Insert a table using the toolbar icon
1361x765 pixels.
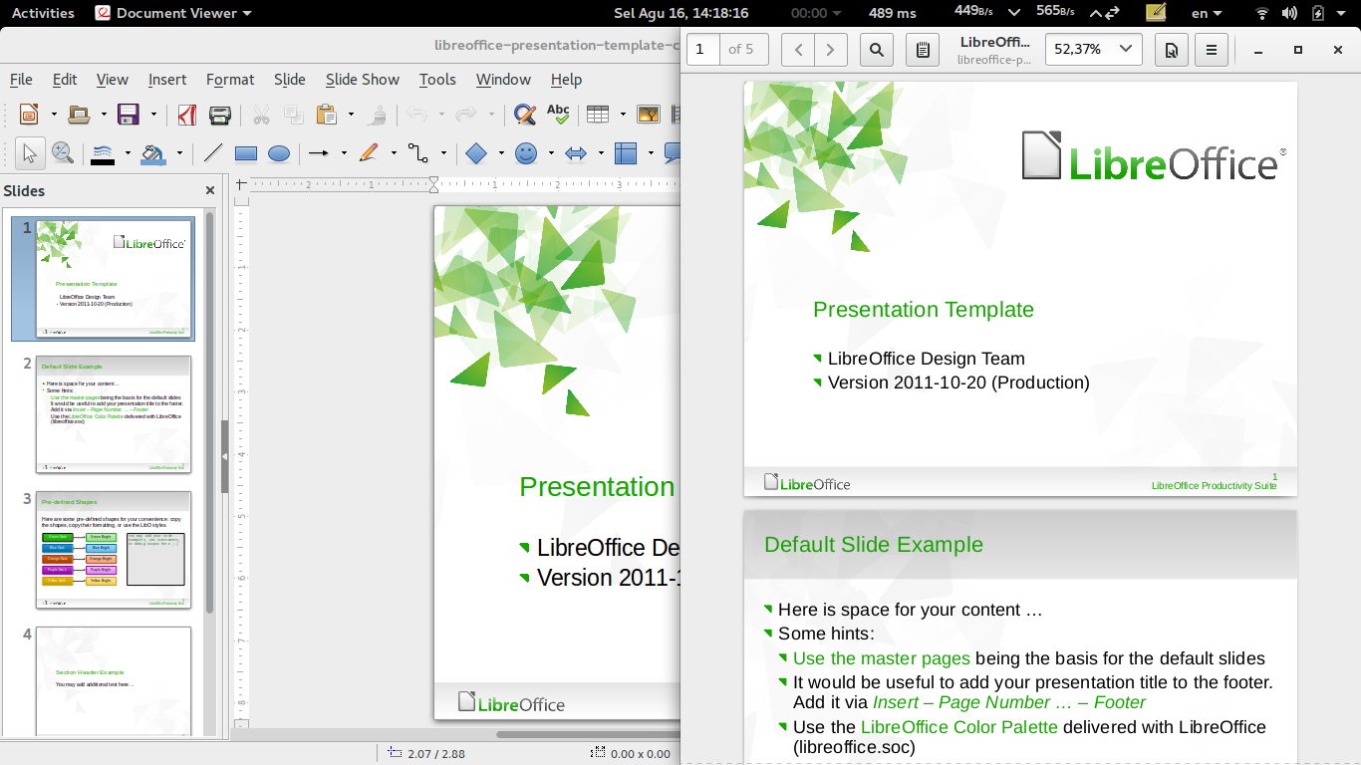pyautogui.click(x=598, y=115)
